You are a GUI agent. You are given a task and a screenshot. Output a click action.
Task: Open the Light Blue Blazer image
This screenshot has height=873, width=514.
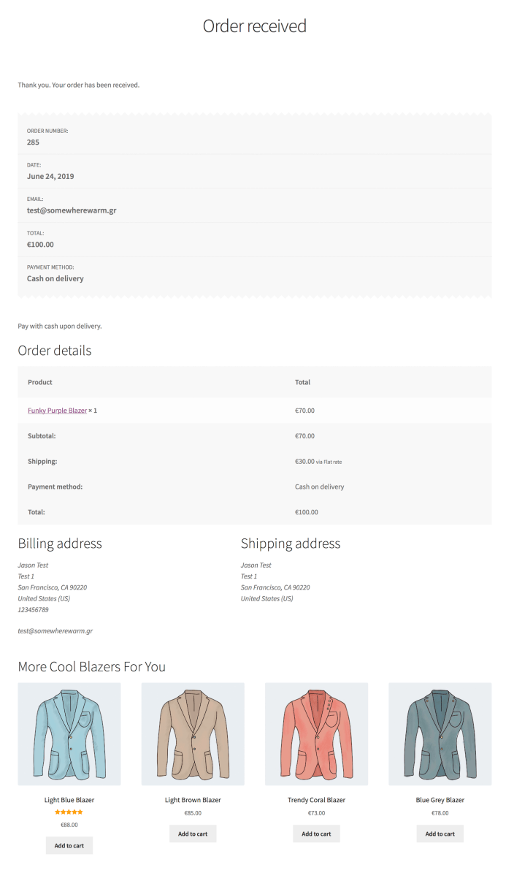(69, 734)
